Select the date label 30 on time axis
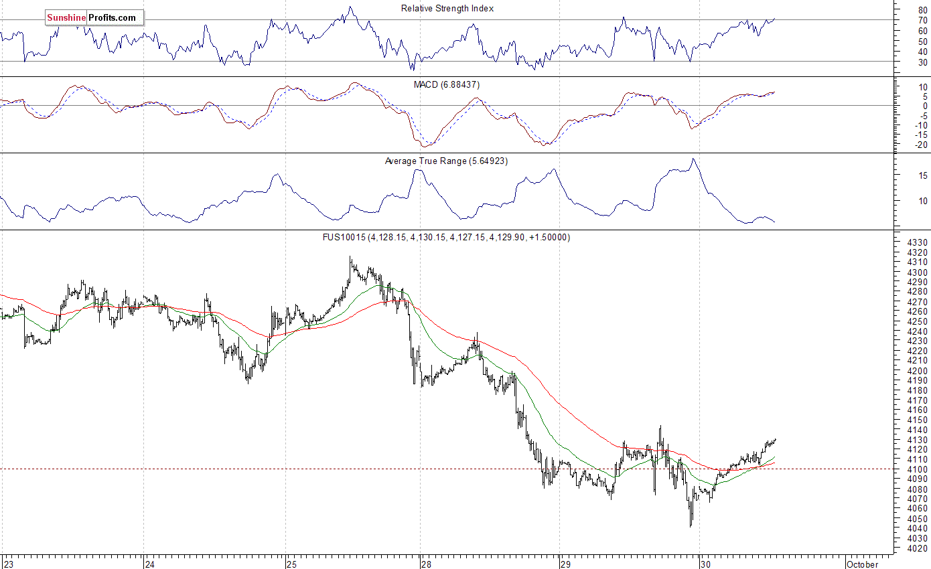This screenshot has height=569, width=931. pyautogui.click(x=706, y=564)
